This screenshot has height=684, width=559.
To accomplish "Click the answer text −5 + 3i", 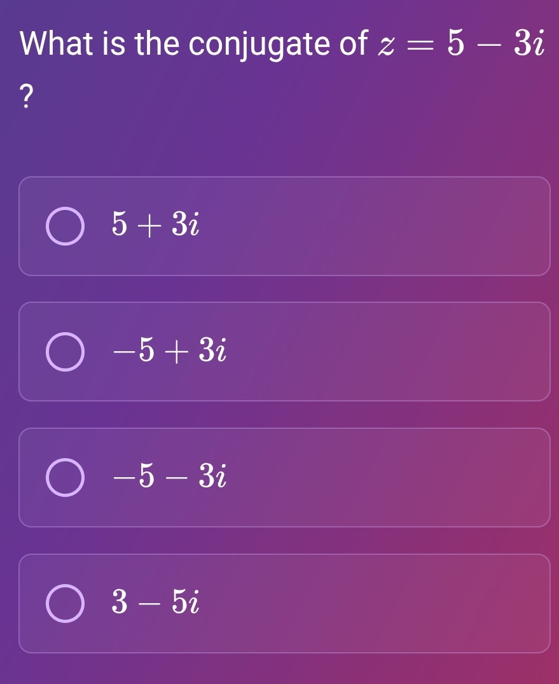I will tap(168, 351).
